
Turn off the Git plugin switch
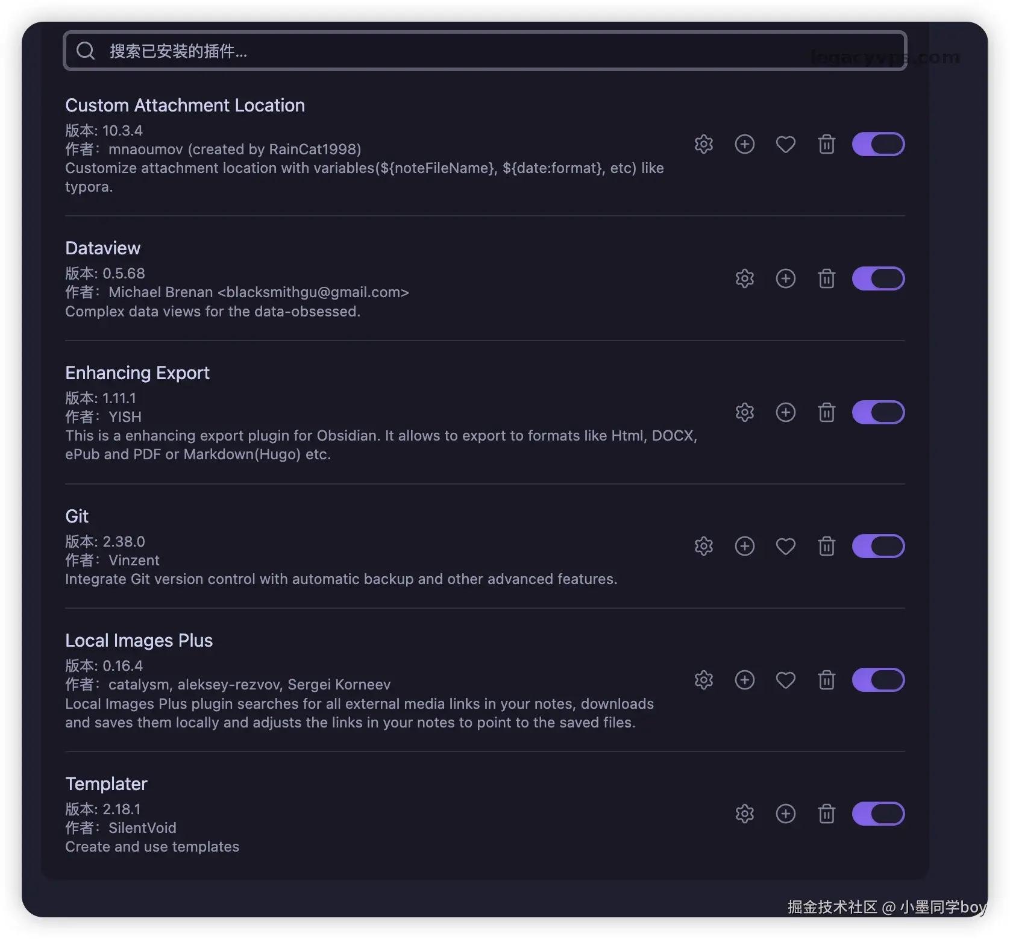[x=878, y=547]
